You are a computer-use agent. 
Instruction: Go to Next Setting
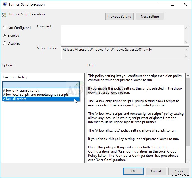[150, 17]
